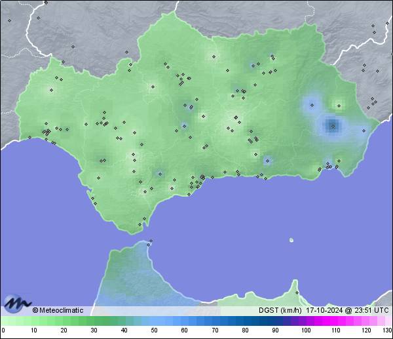Click the 17-10-2024 date text
The width and height of the screenshot is (393, 339).
tap(324, 310)
